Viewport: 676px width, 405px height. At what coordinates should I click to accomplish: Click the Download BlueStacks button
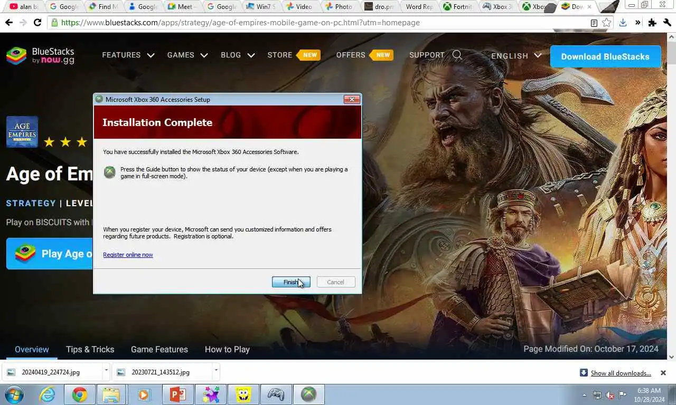tap(605, 56)
